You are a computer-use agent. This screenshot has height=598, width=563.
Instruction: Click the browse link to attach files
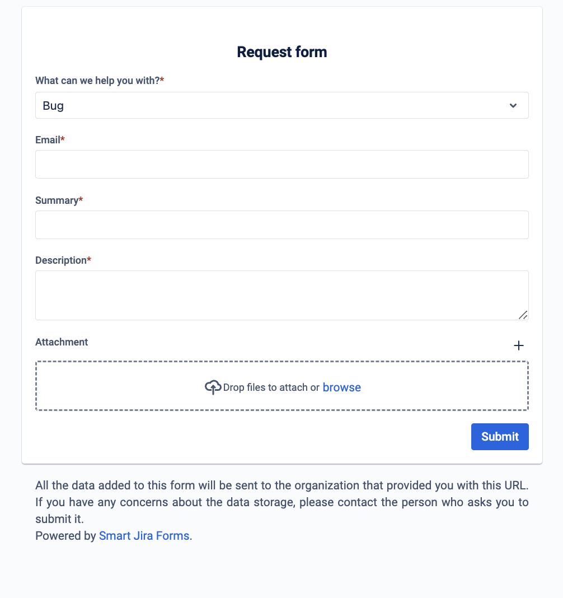point(341,387)
